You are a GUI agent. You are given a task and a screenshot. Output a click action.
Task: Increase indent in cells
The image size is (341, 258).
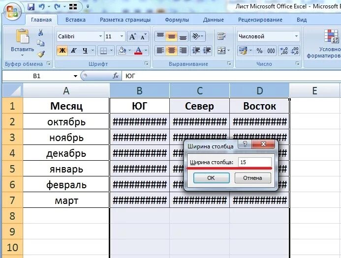(207, 51)
